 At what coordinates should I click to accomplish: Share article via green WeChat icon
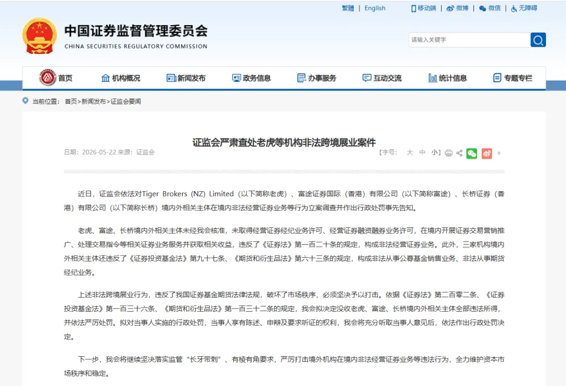pos(472,153)
